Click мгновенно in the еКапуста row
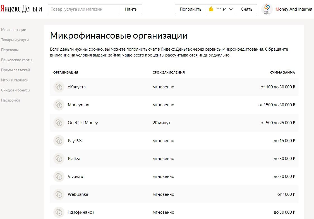This screenshot has width=314, height=219. click(x=163, y=87)
